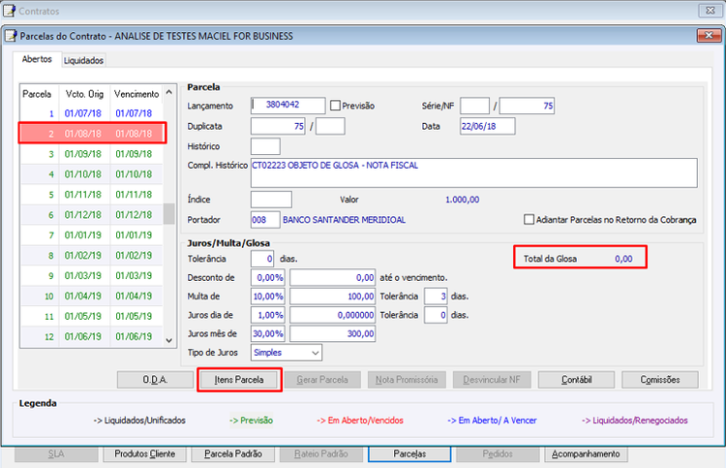Click the Duplicata suffix field after slash
Screen dimensions: 726x468
tap(330, 126)
